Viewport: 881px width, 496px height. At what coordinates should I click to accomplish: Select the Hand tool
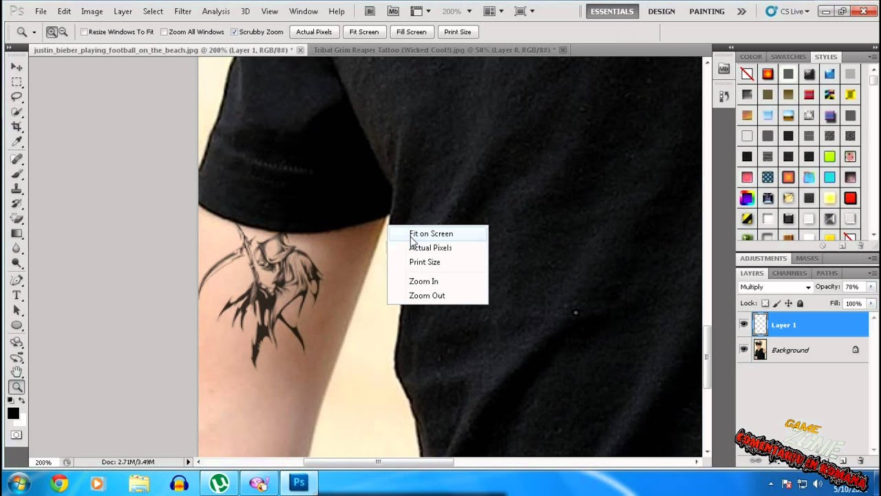17,372
